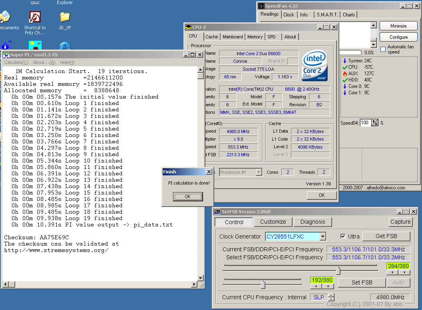Image resolution: width=422 pixels, height=310 pixels.
Task: Click the SetFSB PLL title bar icon
Action: coord(217,212)
